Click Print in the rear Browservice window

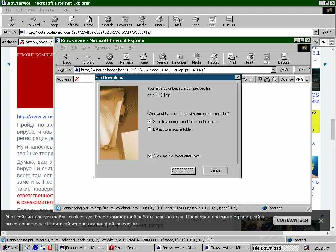point(195,21)
